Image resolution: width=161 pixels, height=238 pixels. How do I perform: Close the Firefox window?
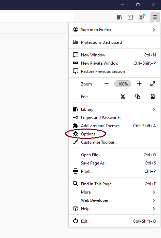[154, 4]
